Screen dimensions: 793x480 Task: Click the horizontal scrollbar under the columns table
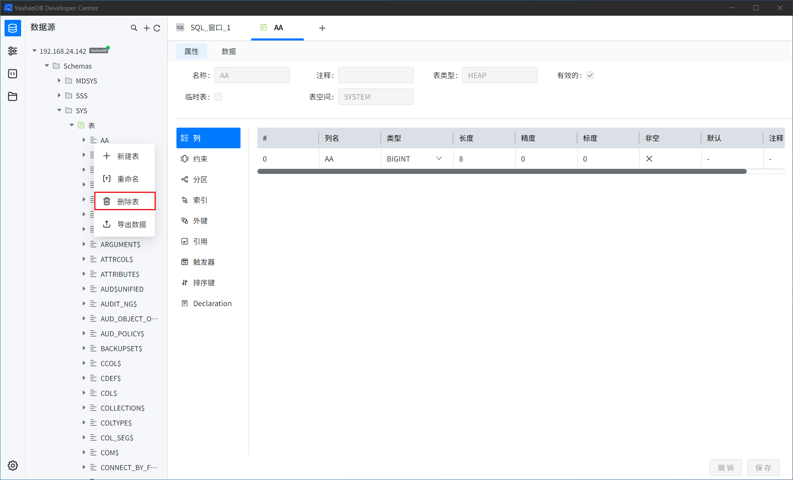coord(502,171)
